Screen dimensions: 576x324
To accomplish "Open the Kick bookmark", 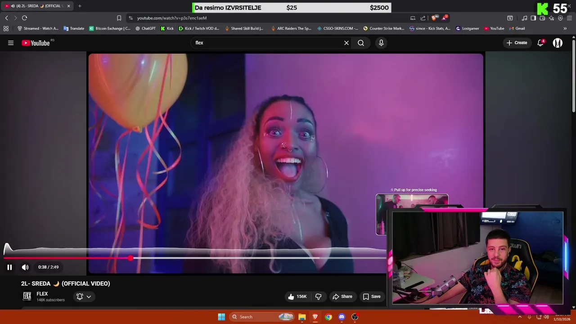I will [x=167, y=28].
